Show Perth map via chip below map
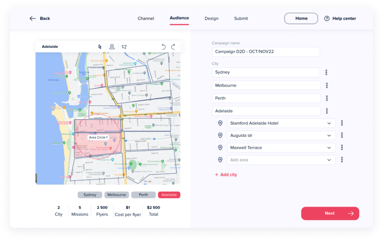 (x=143, y=195)
